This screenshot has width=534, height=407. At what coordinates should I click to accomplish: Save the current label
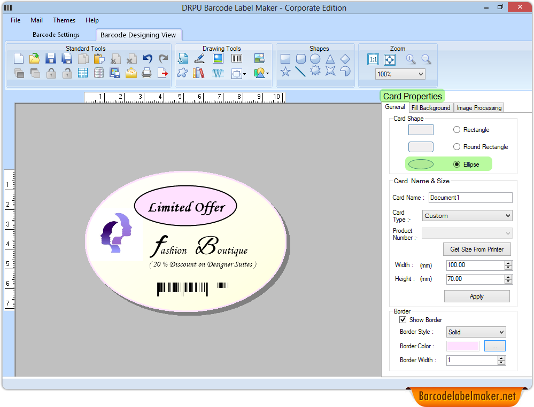coord(51,59)
